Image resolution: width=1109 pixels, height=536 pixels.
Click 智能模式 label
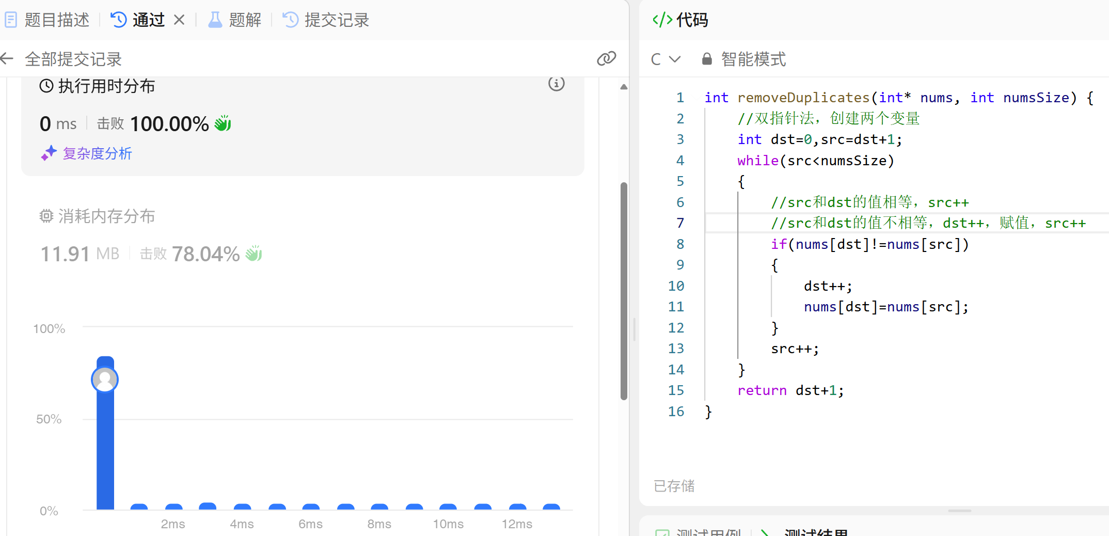tap(753, 59)
